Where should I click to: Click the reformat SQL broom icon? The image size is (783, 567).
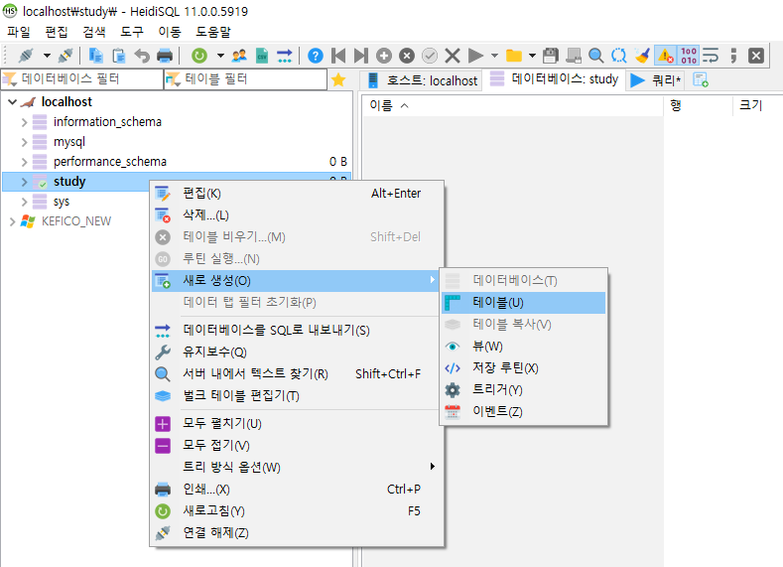(x=642, y=56)
